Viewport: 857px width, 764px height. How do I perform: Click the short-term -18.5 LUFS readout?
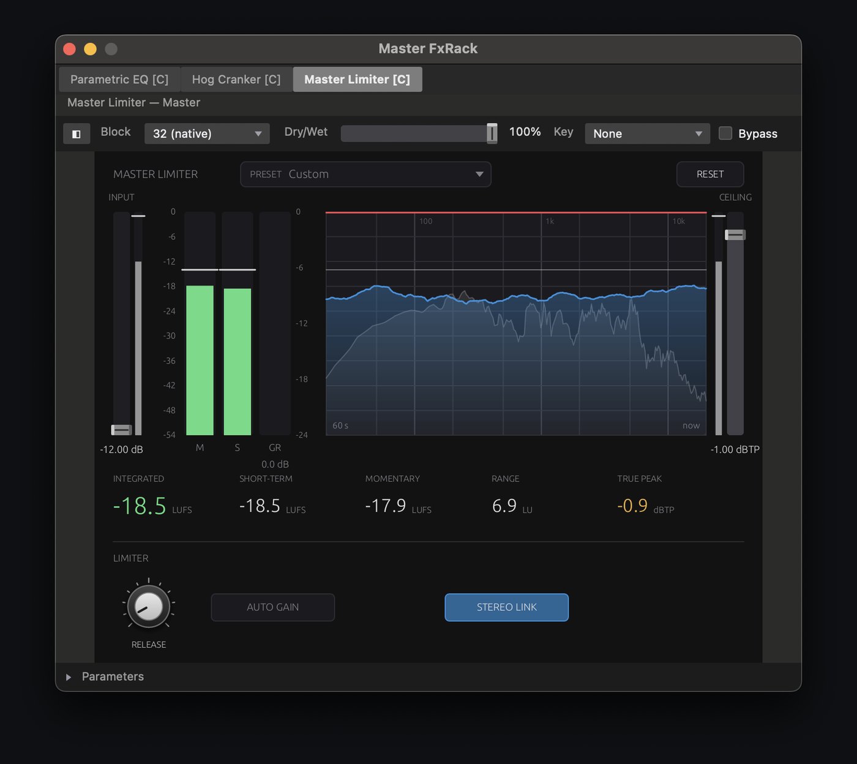(x=272, y=506)
